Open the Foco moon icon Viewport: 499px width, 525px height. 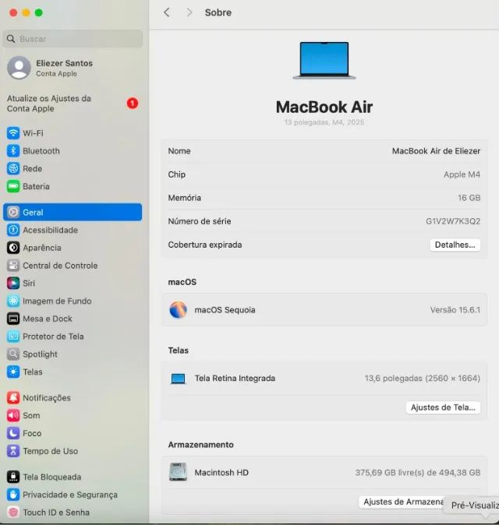13,433
